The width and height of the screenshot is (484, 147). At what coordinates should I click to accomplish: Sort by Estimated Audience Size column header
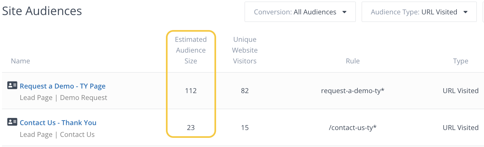[x=191, y=50]
